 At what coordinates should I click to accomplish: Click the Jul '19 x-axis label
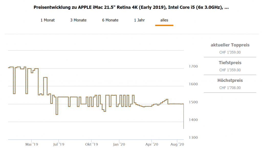click(59, 145)
